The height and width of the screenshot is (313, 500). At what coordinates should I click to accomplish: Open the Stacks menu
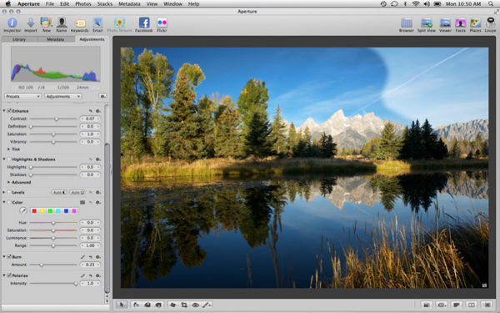(x=105, y=4)
